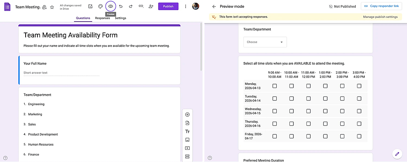Copy the form link icon
The width and height of the screenshot is (407, 162).
(x=141, y=6)
